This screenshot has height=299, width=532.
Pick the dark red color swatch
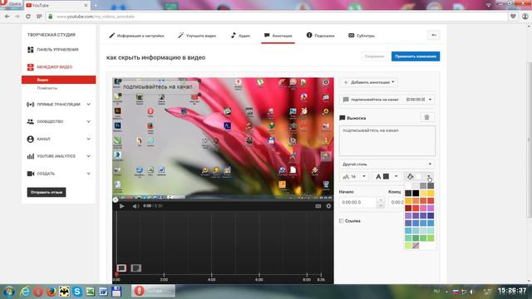click(408, 208)
